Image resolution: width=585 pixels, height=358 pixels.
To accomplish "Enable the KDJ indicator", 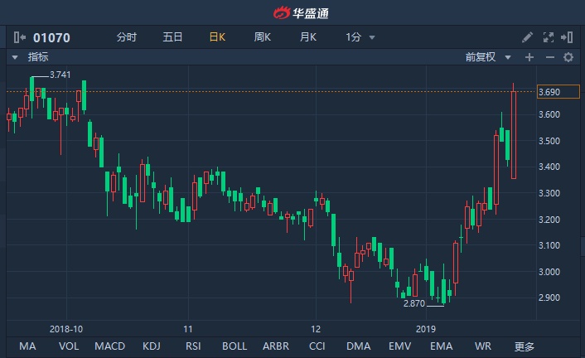I will click(152, 346).
